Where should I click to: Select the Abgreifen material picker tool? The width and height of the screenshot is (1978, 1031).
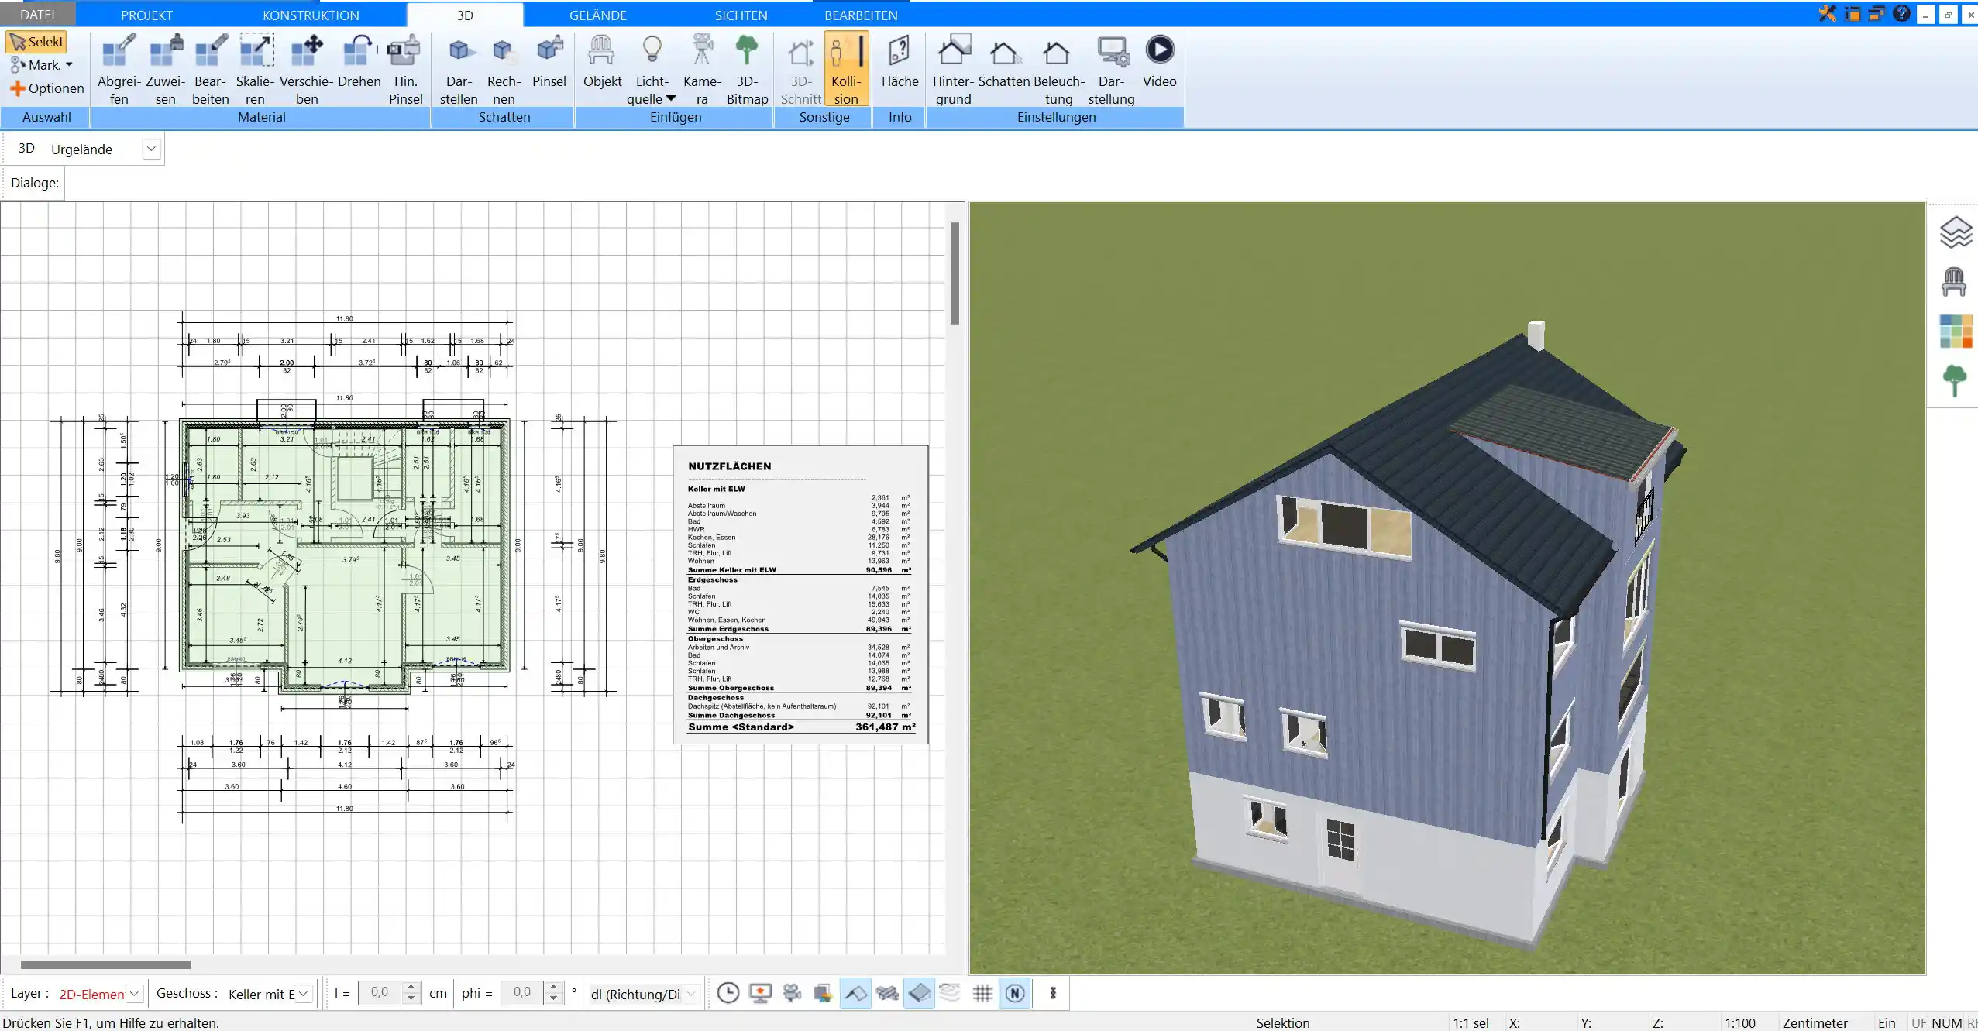[x=119, y=70]
